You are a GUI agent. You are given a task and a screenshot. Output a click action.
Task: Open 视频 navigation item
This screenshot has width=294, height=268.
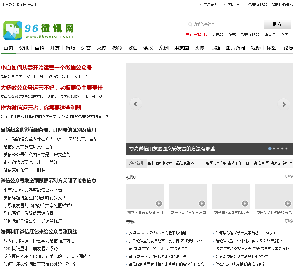click(x=256, y=48)
